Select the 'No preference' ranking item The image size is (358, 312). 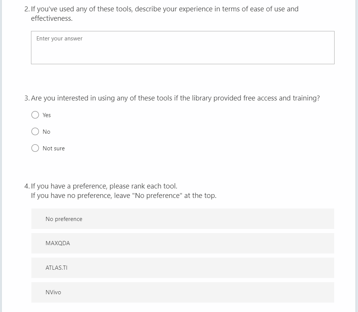click(183, 219)
